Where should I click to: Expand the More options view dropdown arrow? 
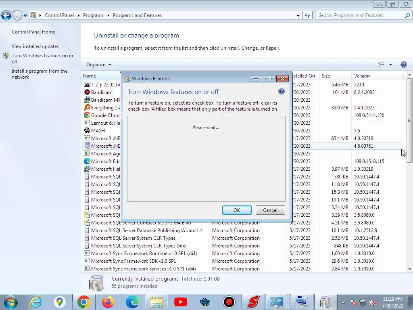click(390, 65)
